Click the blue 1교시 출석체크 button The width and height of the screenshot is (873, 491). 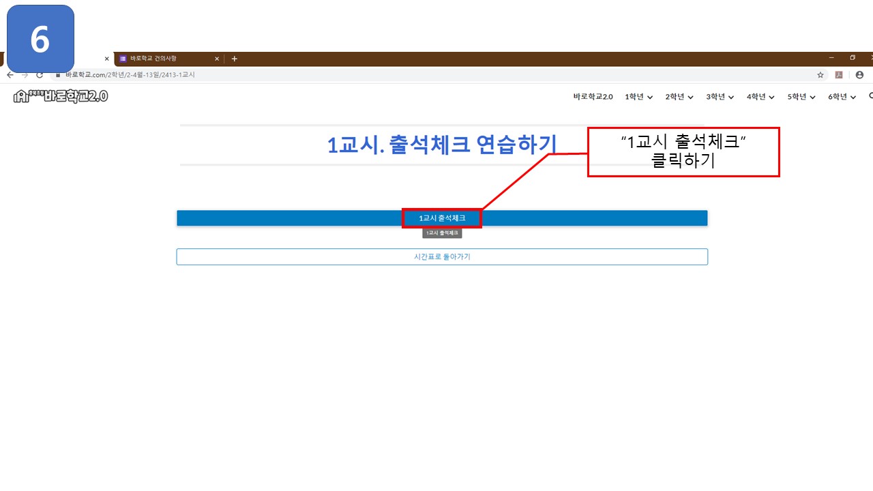(442, 218)
